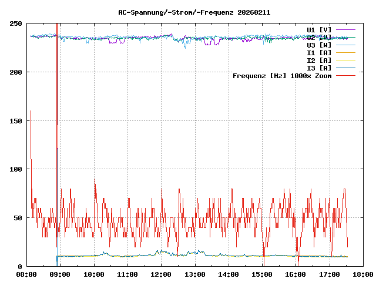Click the I3 [A] legend label
Image resolution: width=376 pixels, height=282 pixels.
click(319, 68)
